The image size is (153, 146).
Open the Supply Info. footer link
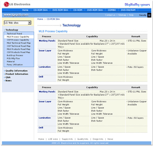[67, 139]
